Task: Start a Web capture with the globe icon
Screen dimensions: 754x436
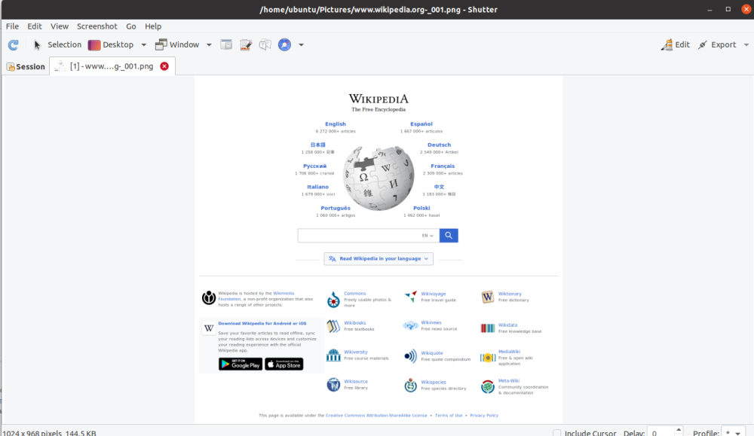Action: [x=284, y=44]
